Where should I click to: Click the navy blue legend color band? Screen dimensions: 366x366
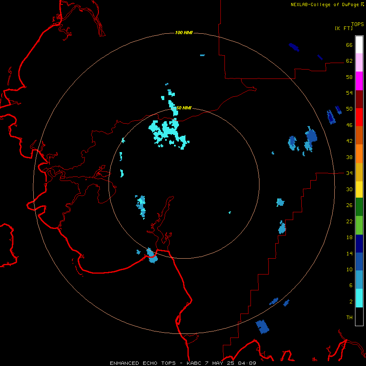[x=359, y=244]
